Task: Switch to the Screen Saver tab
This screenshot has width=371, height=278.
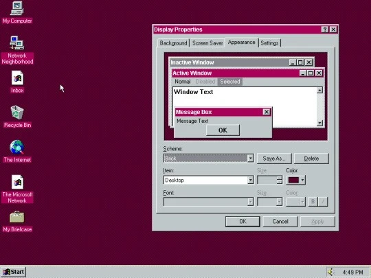Action: click(x=207, y=43)
